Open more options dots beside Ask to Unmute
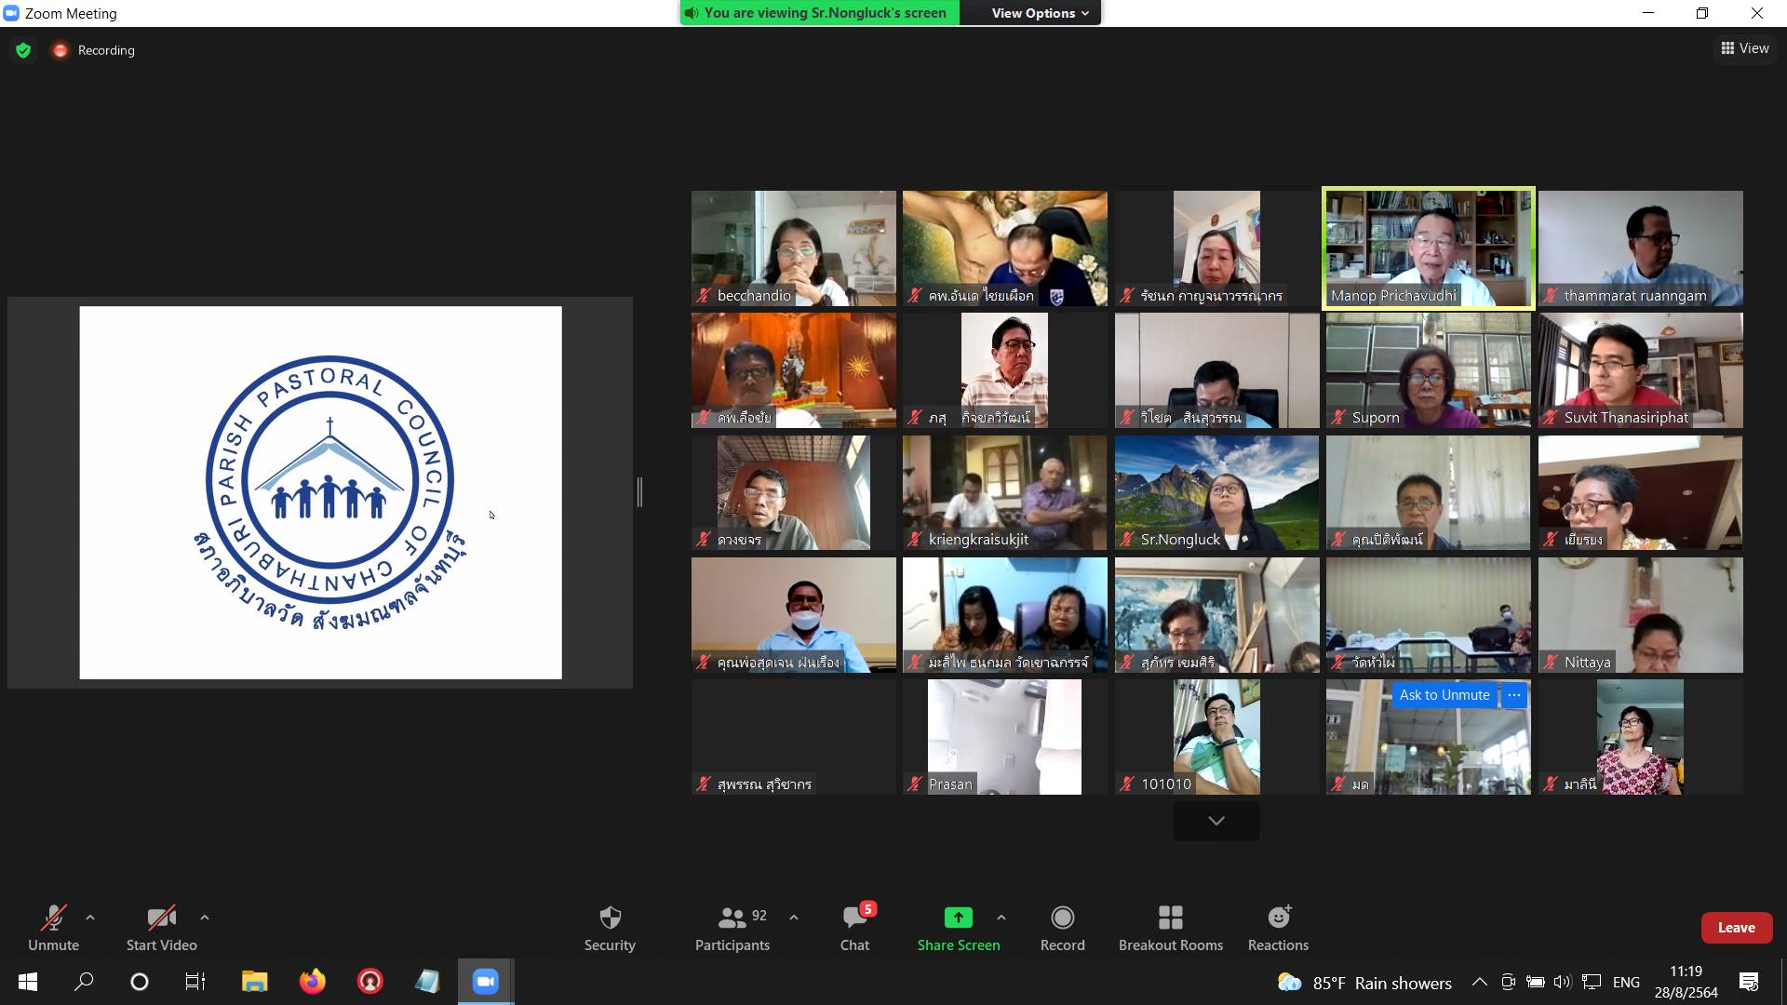The width and height of the screenshot is (1787, 1005). click(x=1514, y=695)
